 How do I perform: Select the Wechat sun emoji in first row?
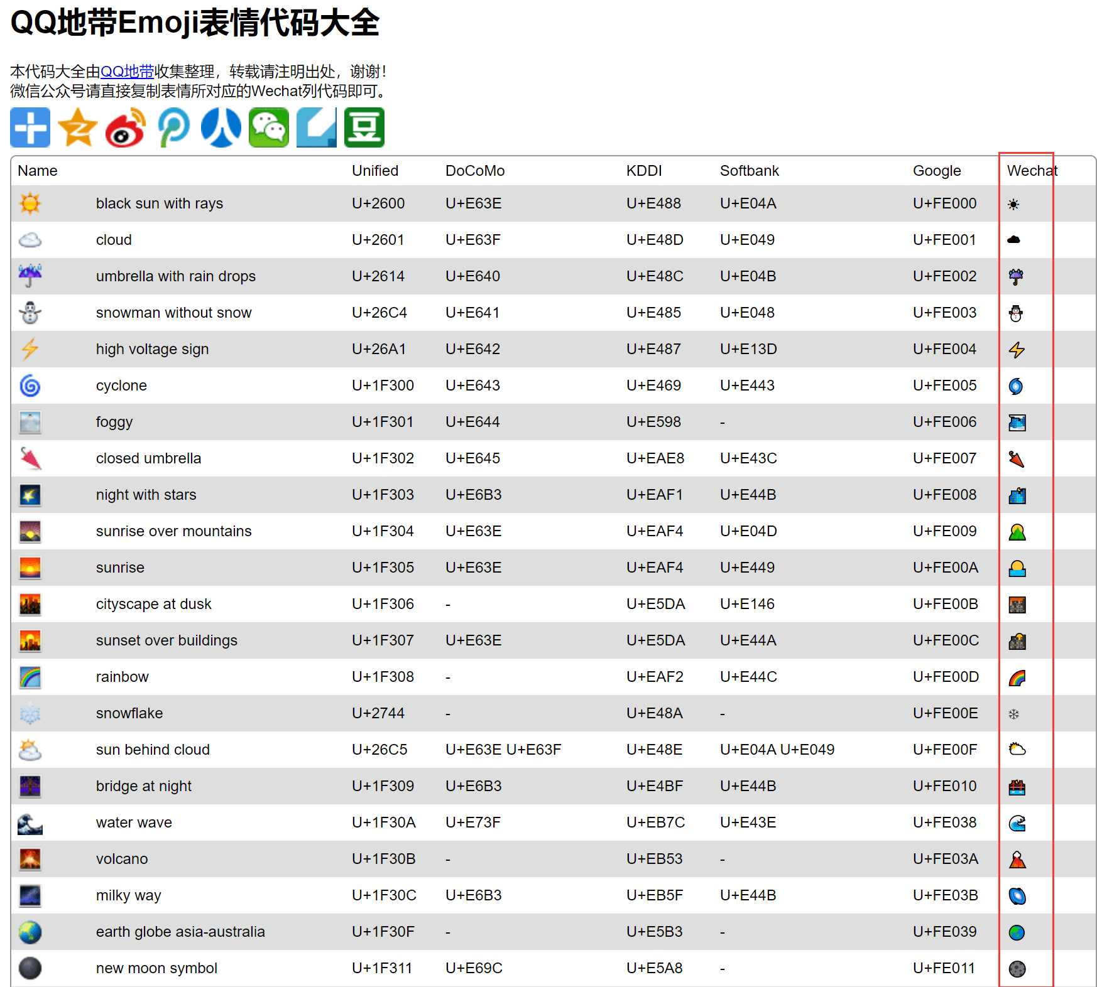[1013, 204]
